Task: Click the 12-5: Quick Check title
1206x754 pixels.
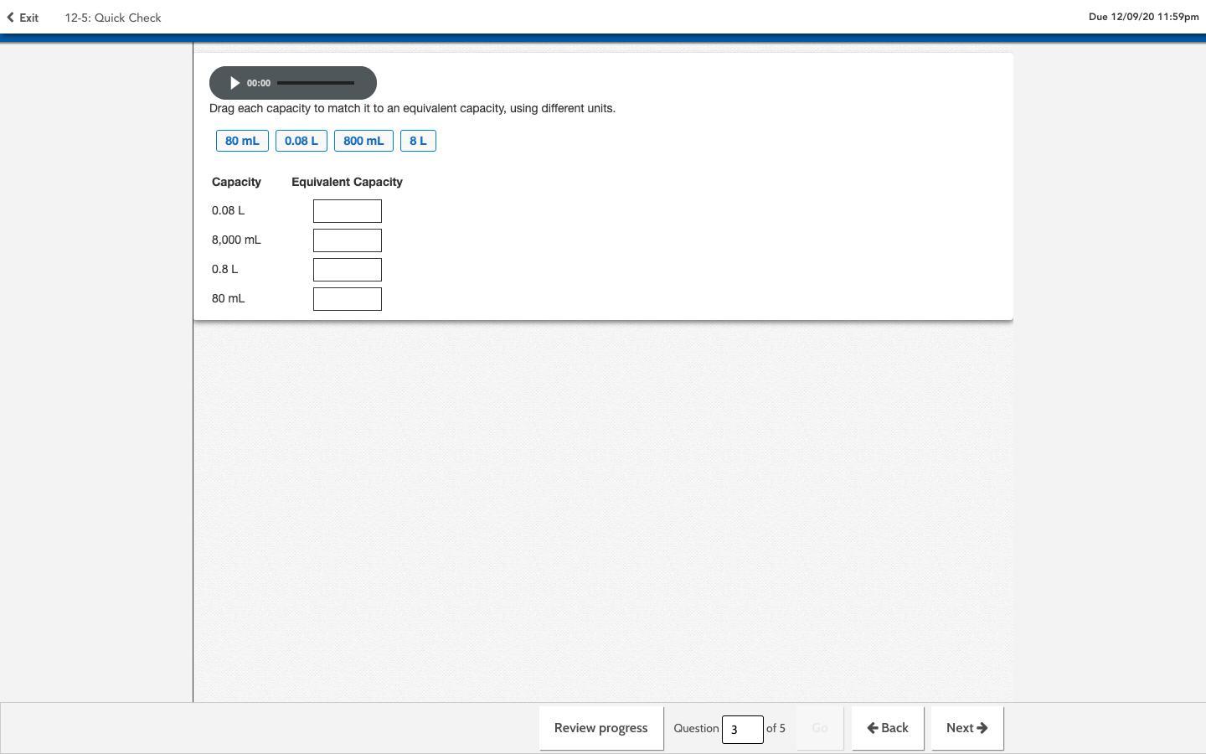Action: point(113,18)
